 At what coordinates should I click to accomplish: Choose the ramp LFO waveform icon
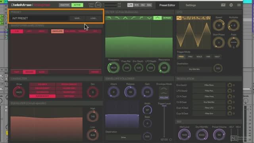point(203,18)
